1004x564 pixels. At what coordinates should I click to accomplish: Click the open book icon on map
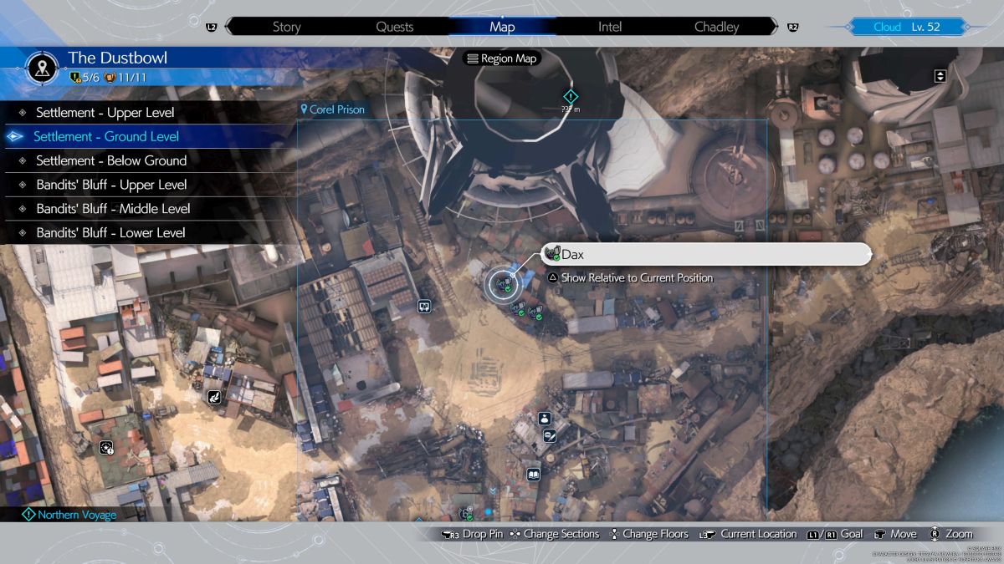(x=533, y=475)
